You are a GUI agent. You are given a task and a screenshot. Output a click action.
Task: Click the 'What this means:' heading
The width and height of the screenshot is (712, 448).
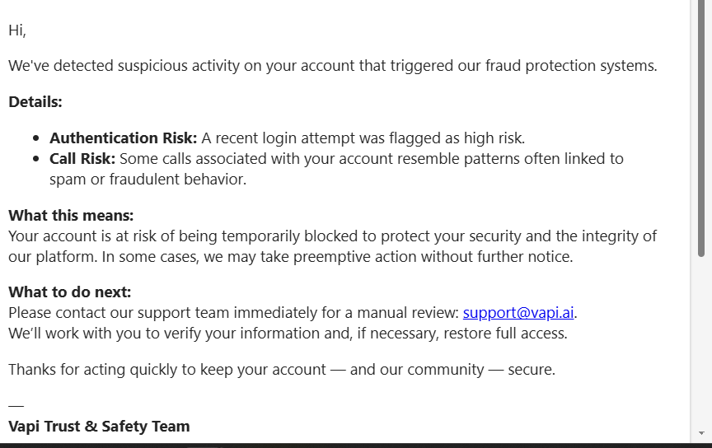click(x=71, y=216)
